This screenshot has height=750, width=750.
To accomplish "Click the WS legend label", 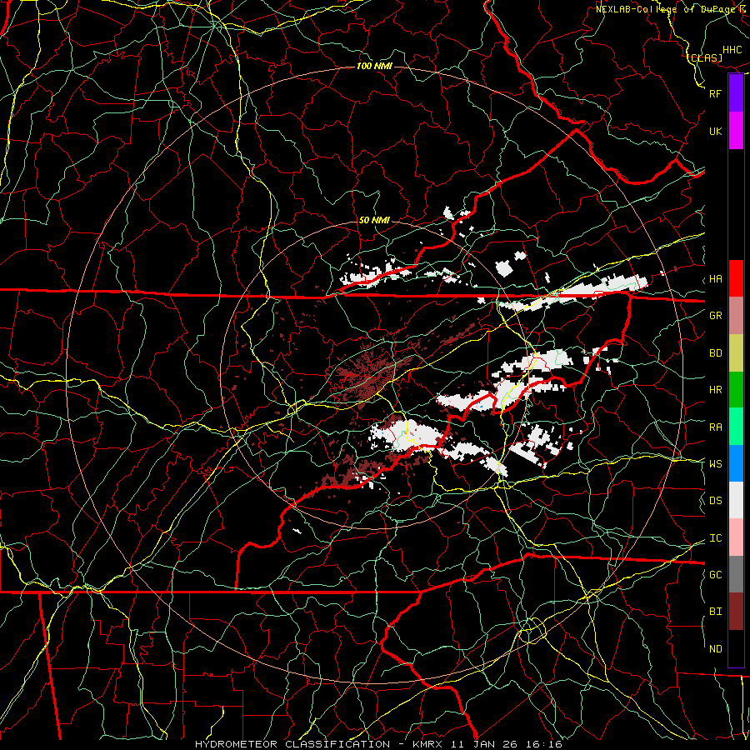I will [x=716, y=464].
